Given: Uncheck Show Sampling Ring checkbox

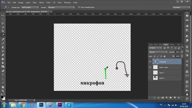Looking at the screenshot, I should pyautogui.click(x=79, y=7).
